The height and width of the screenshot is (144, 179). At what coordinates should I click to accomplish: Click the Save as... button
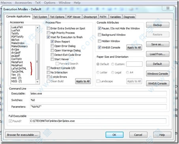(x=158, y=44)
